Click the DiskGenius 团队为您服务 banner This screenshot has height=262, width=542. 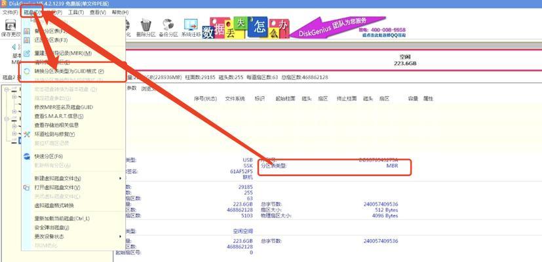(337, 26)
